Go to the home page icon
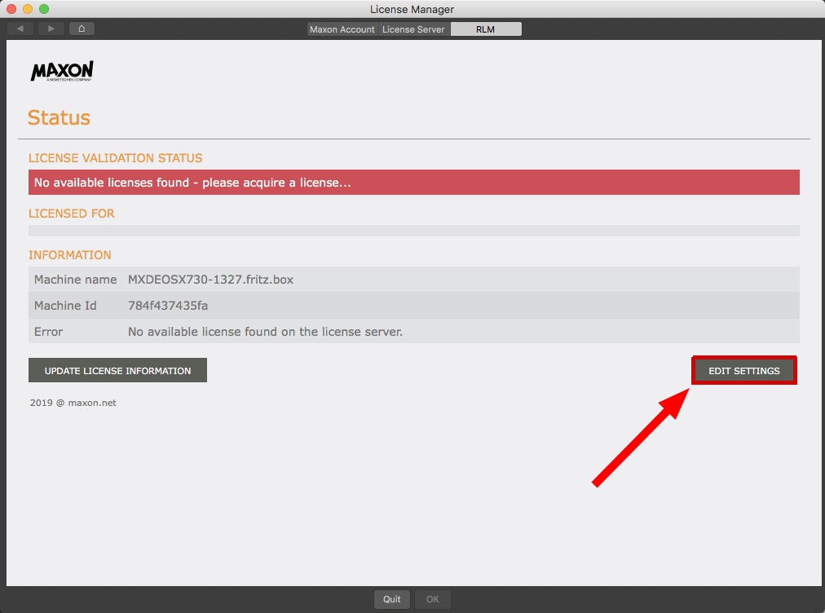The height and width of the screenshot is (613, 825). pyautogui.click(x=82, y=29)
